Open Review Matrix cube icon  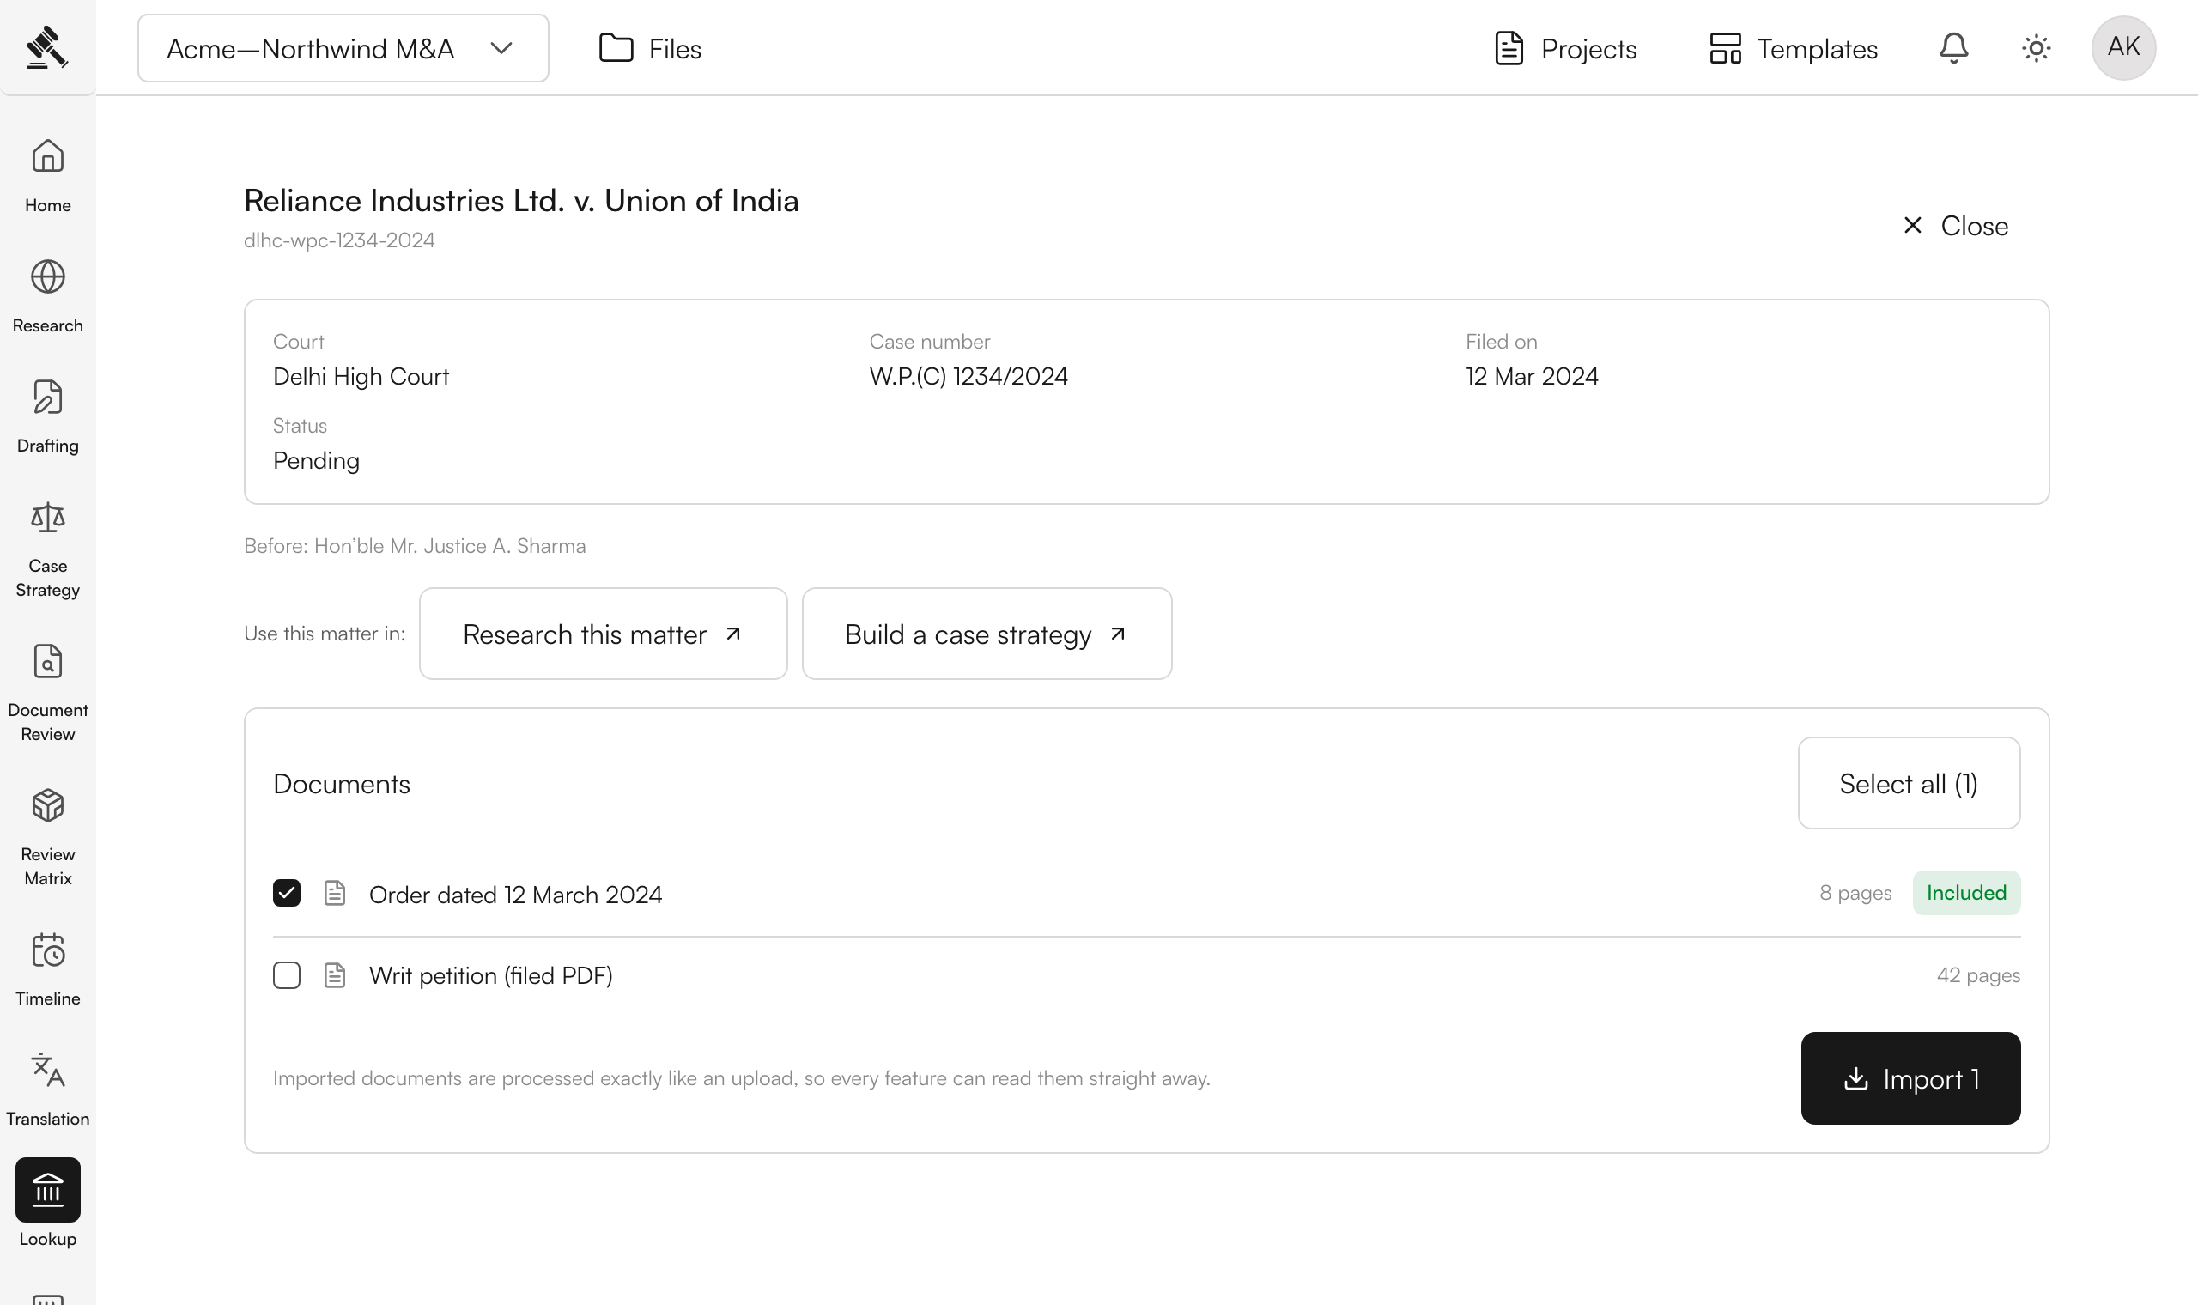coord(47,805)
